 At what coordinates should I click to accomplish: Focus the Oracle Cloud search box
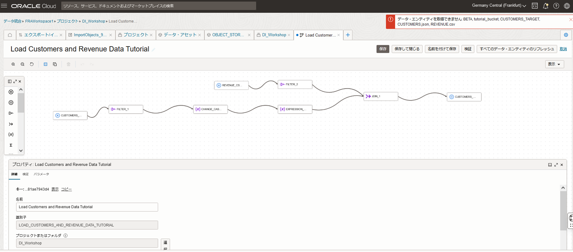[159, 6]
